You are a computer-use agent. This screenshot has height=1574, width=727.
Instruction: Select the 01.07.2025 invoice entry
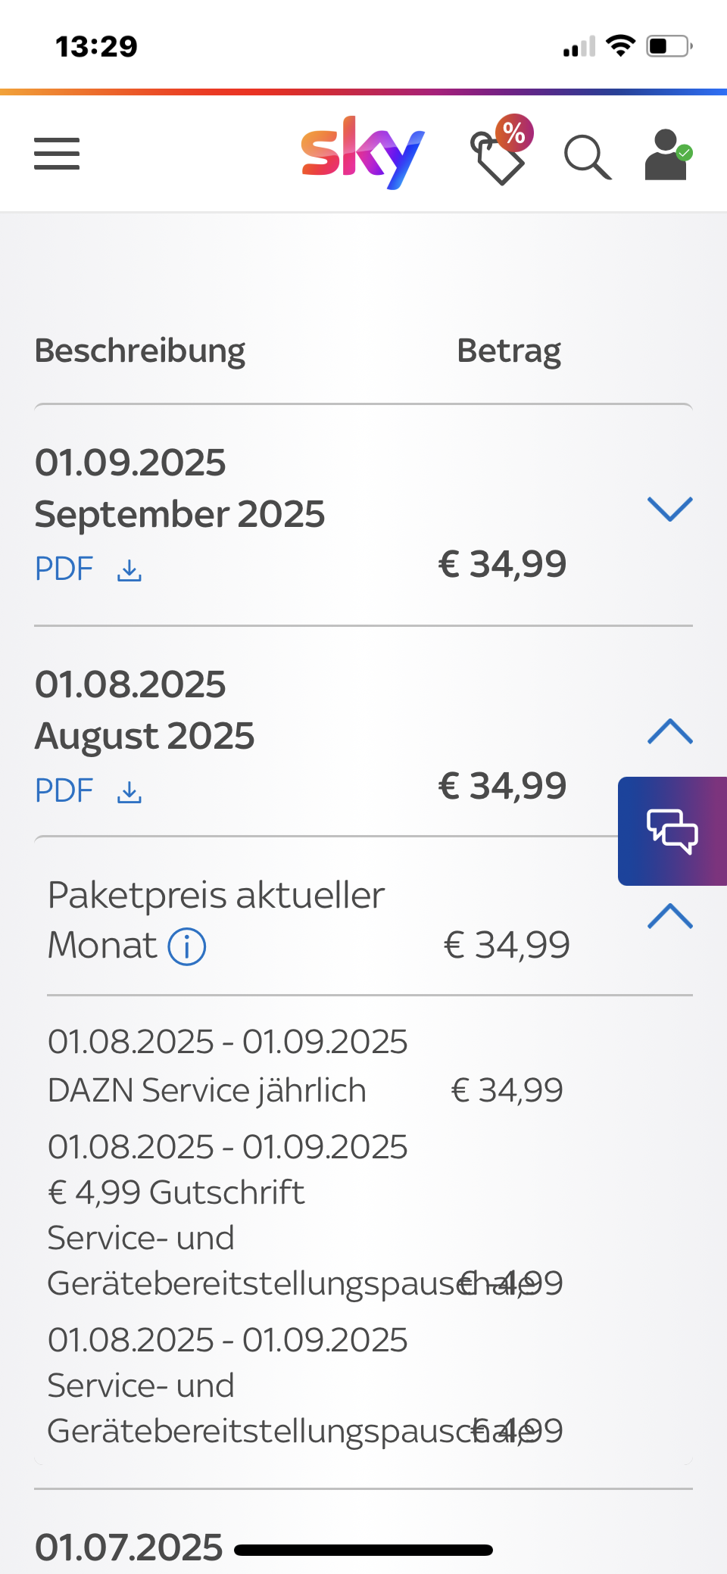point(129,1547)
